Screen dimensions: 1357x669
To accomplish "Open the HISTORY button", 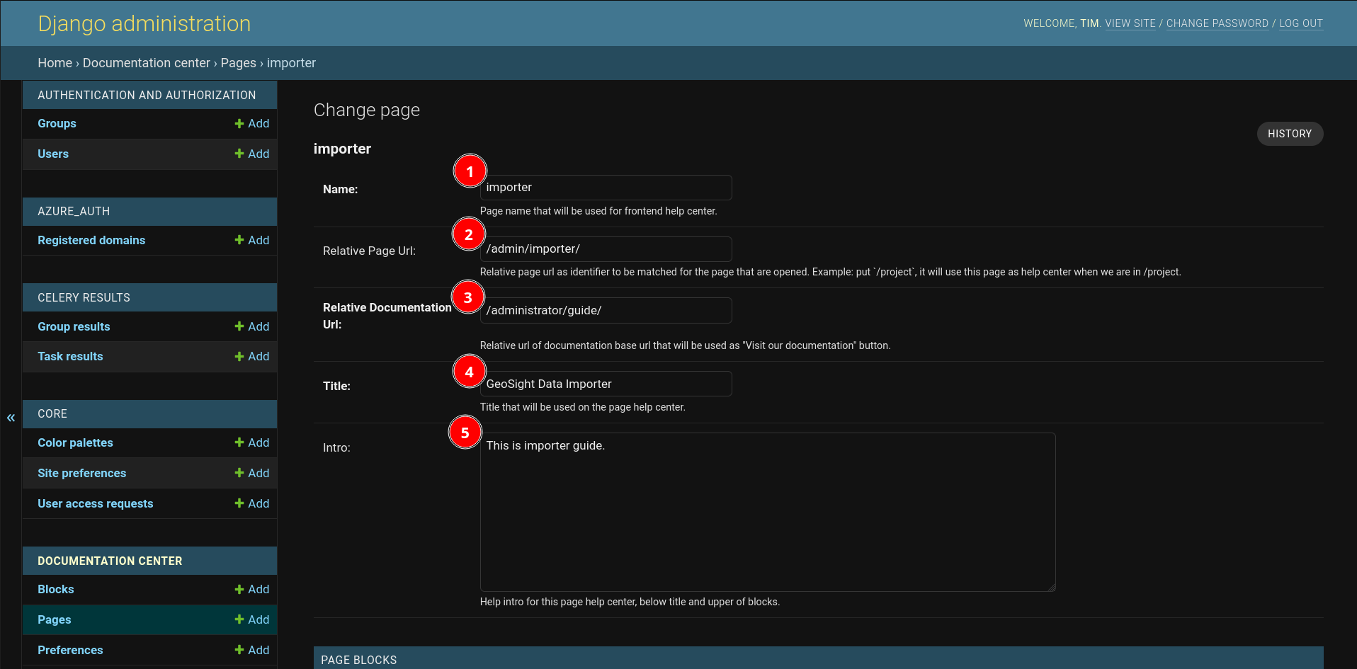I will point(1290,134).
